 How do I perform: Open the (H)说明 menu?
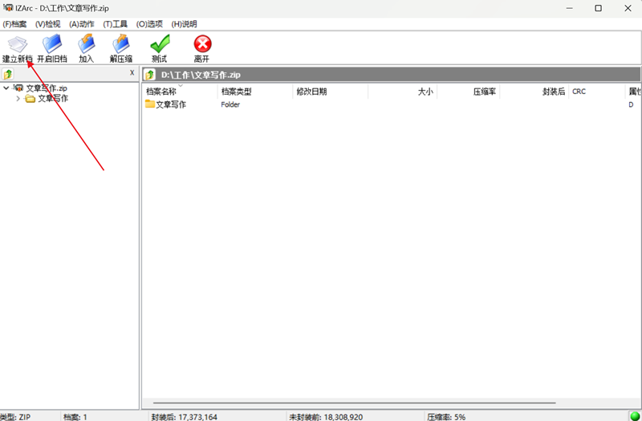pos(184,24)
